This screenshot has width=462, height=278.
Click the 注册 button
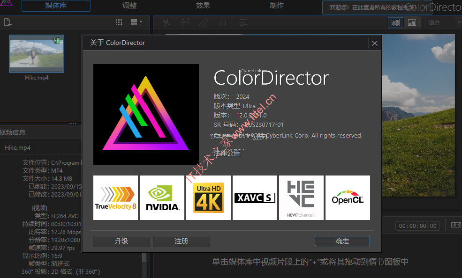182,241
